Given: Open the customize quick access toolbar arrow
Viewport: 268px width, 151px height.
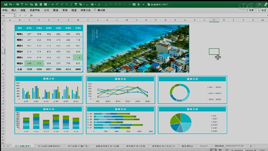Looking at the screenshot, I should point(143,4).
